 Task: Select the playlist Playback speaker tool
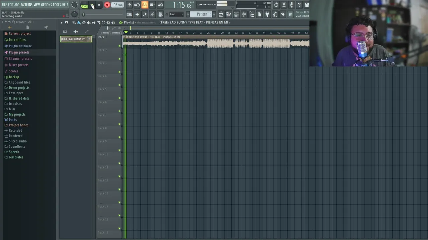(x=113, y=22)
